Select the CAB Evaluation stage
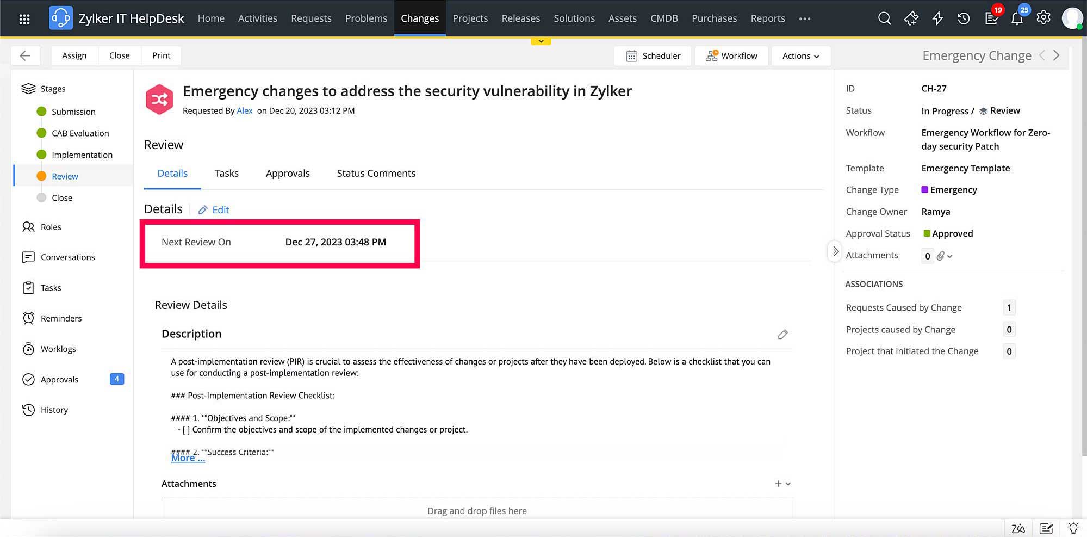 coord(80,133)
